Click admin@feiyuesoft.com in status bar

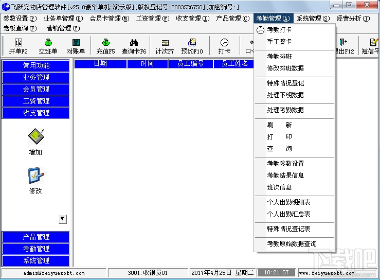click(x=54, y=273)
